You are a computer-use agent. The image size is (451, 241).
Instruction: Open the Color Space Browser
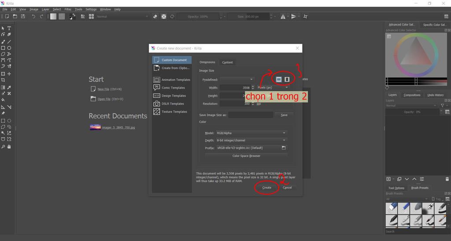246,156
